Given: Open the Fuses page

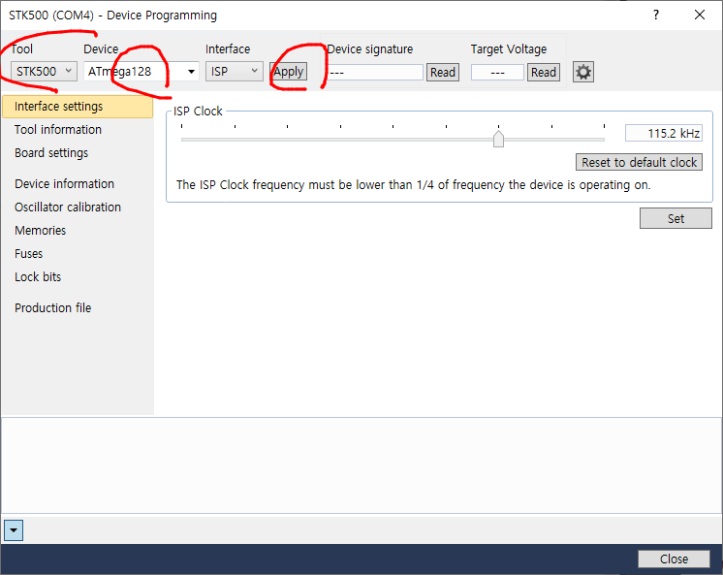Looking at the screenshot, I should pyautogui.click(x=28, y=254).
